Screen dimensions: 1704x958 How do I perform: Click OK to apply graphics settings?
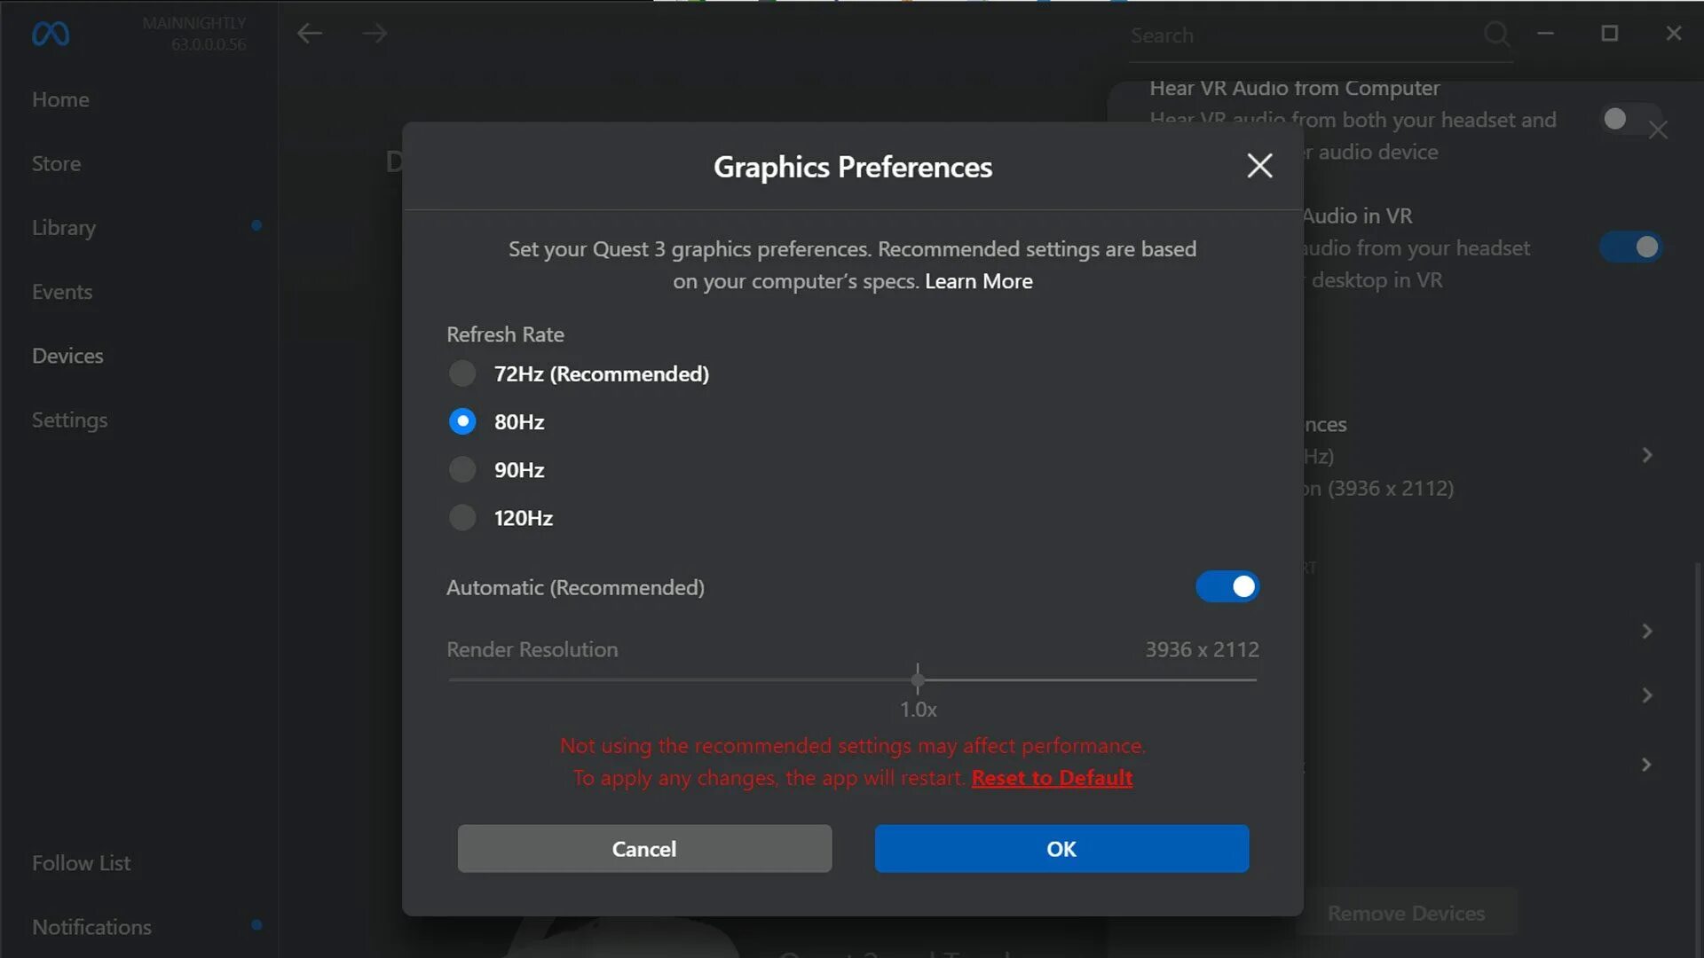(x=1061, y=848)
